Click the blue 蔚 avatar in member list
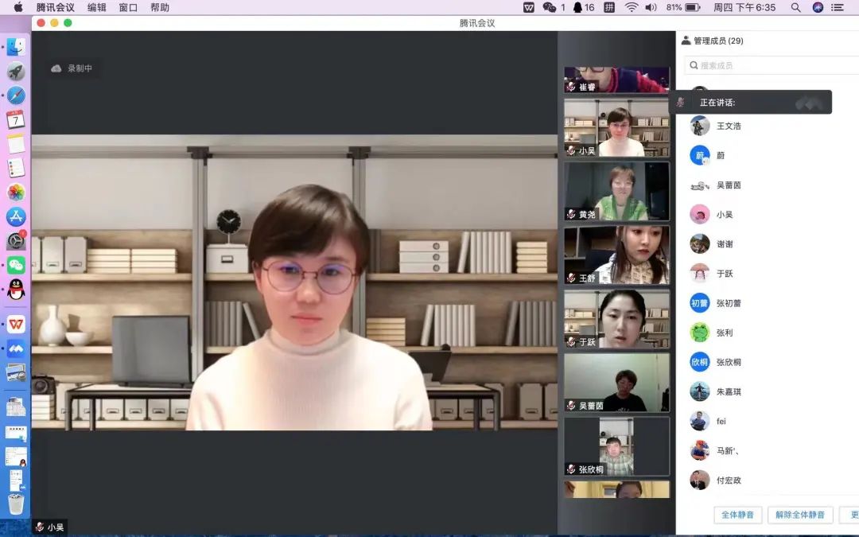 700,156
